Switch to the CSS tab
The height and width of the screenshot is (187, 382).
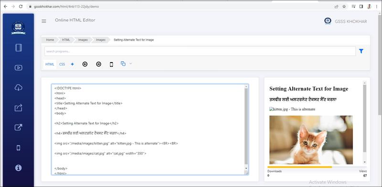pos(62,64)
